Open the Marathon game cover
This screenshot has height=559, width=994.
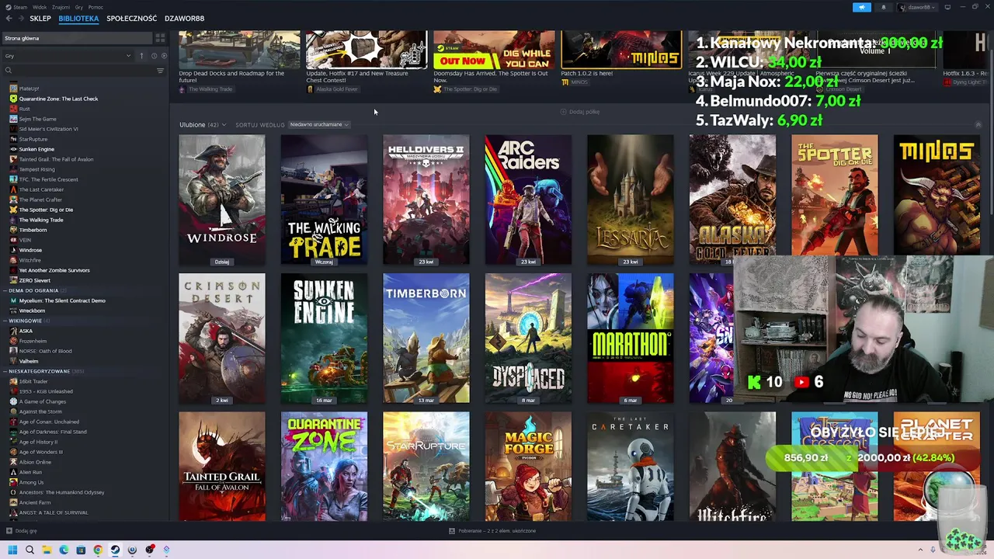631,338
